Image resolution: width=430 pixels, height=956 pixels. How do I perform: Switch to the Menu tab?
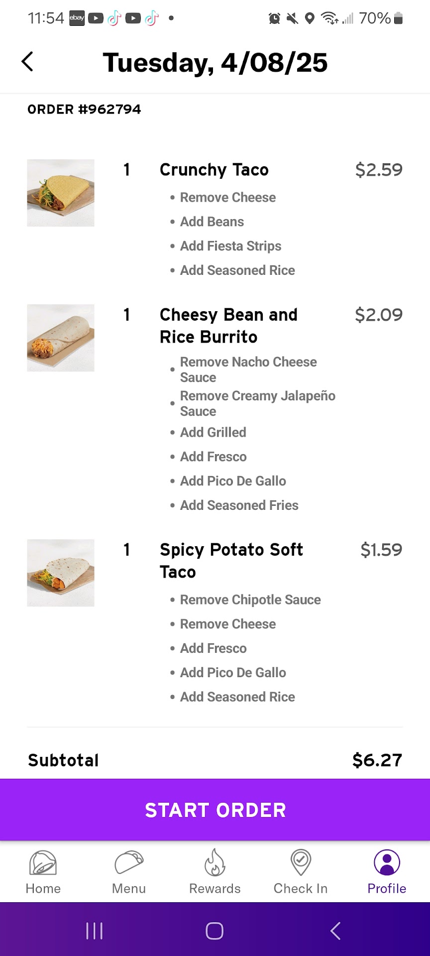(129, 871)
